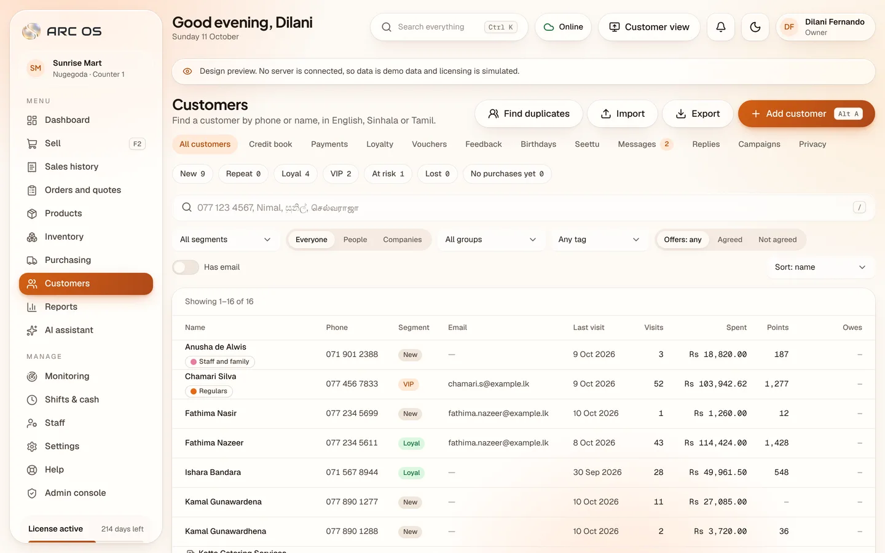
Task: Open Dilani Fernando account menu
Action: click(x=825, y=27)
